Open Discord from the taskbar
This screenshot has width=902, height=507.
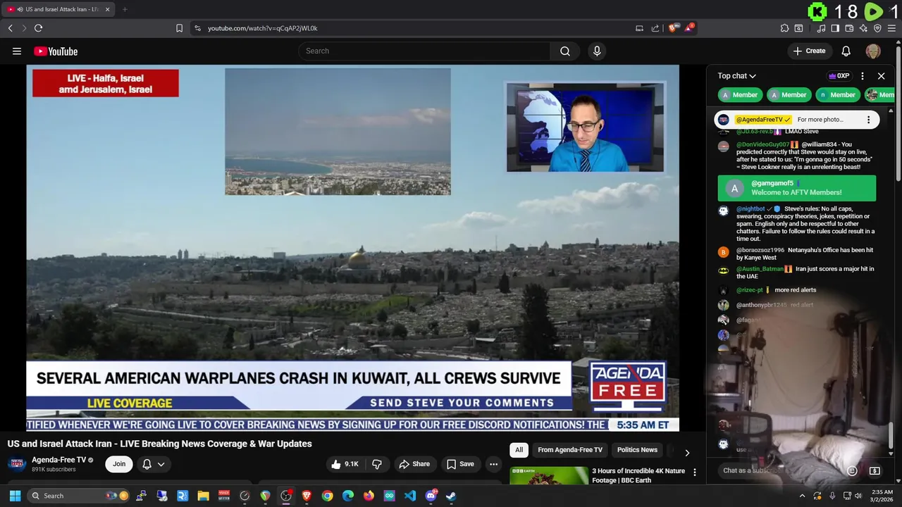431,496
